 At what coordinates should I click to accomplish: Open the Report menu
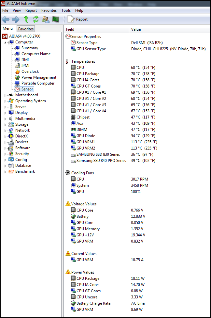pyautogui.click(x=31, y=10)
